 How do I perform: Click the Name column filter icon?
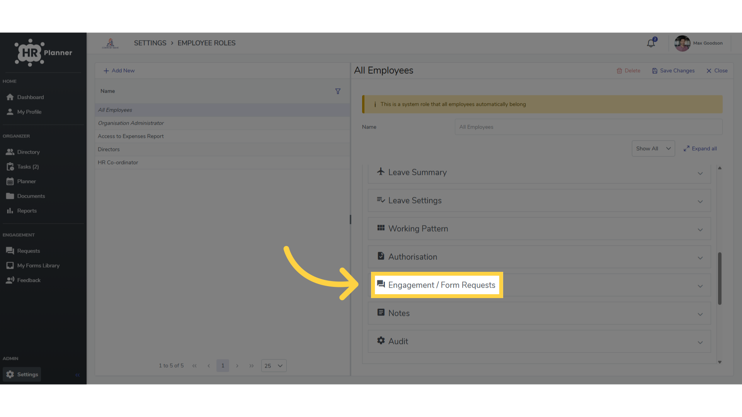coord(338,91)
